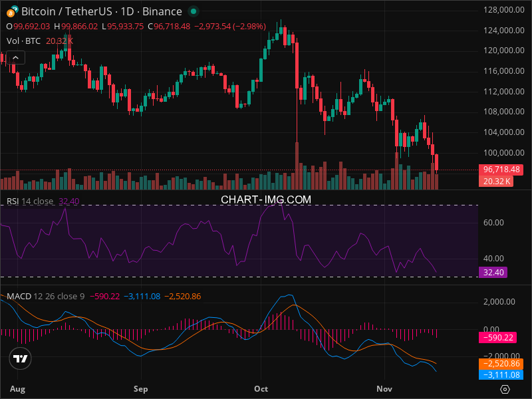The width and height of the screenshot is (532, 399).
Task: Click the Aug label on time axis
Action: [x=18, y=387]
